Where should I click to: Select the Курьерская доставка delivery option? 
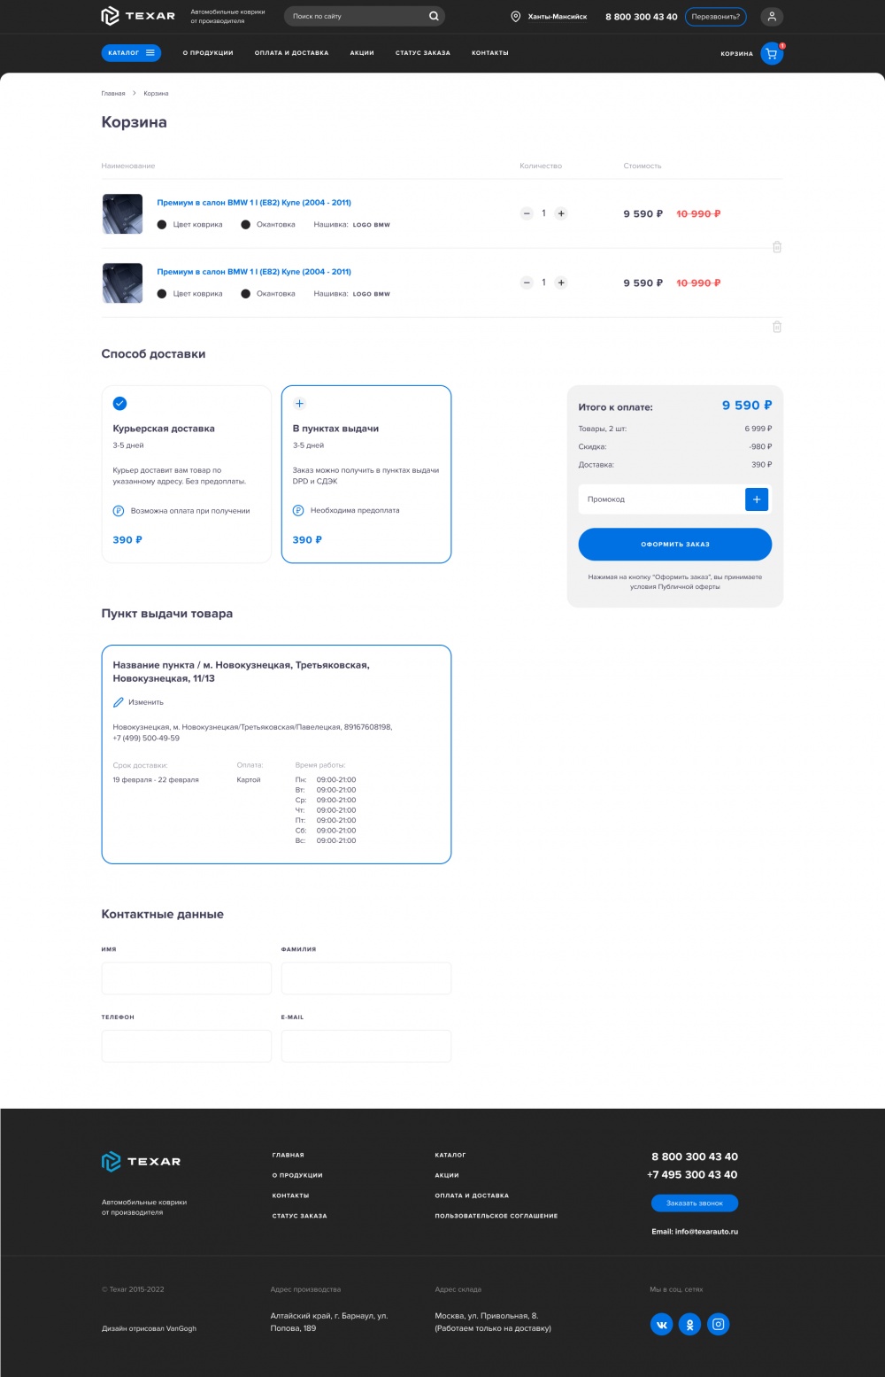click(x=186, y=474)
